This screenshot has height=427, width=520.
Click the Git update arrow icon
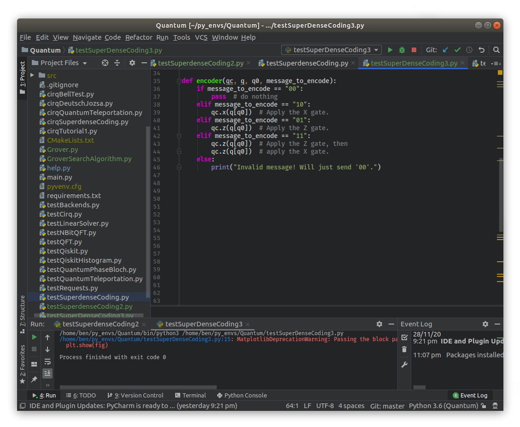click(444, 49)
